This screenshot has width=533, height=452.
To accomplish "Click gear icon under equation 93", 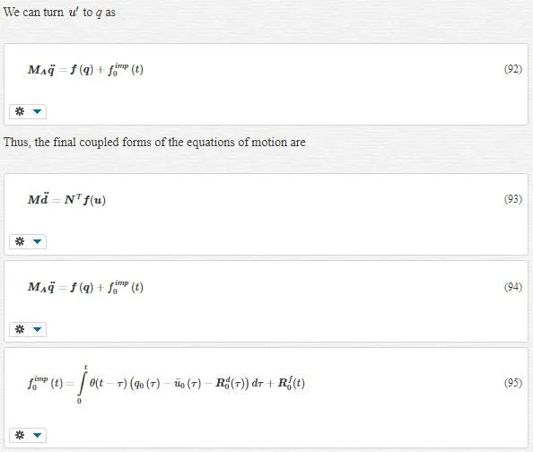I will 20,241.
